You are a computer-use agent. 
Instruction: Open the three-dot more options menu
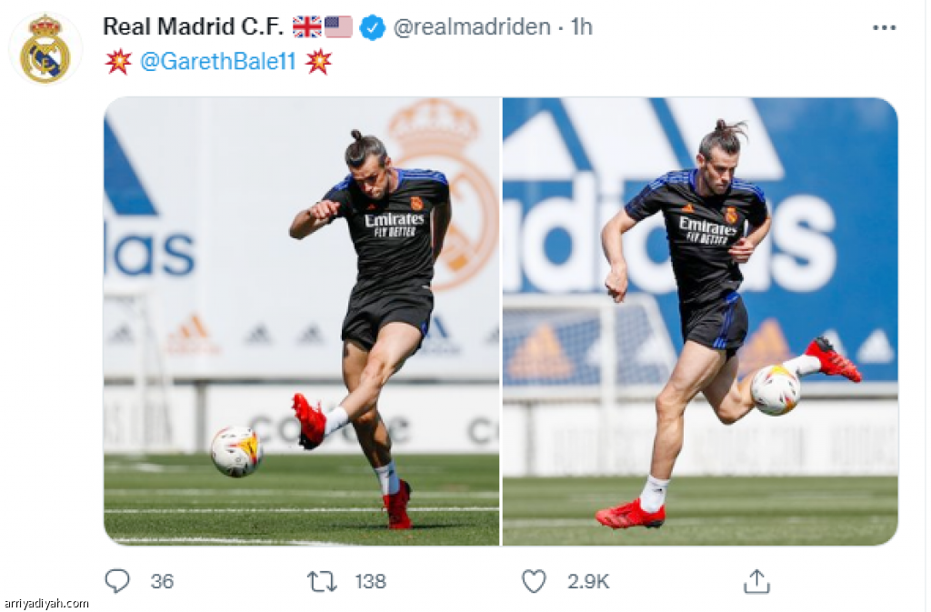884,27
